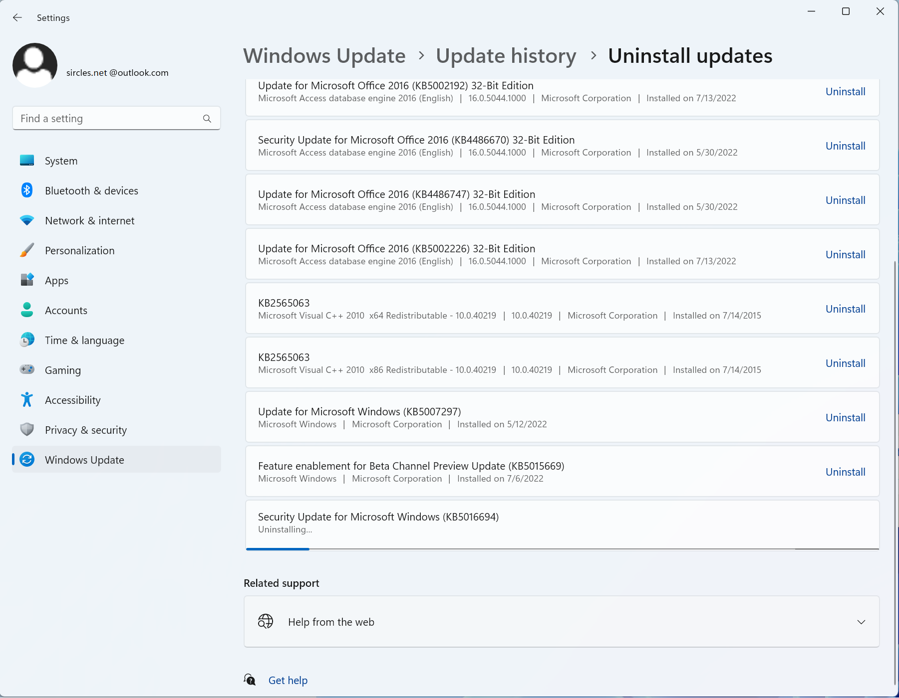Uninstall KB2565063 x64 Redistributable
899x698 pixels.
(x=845, y=309)
